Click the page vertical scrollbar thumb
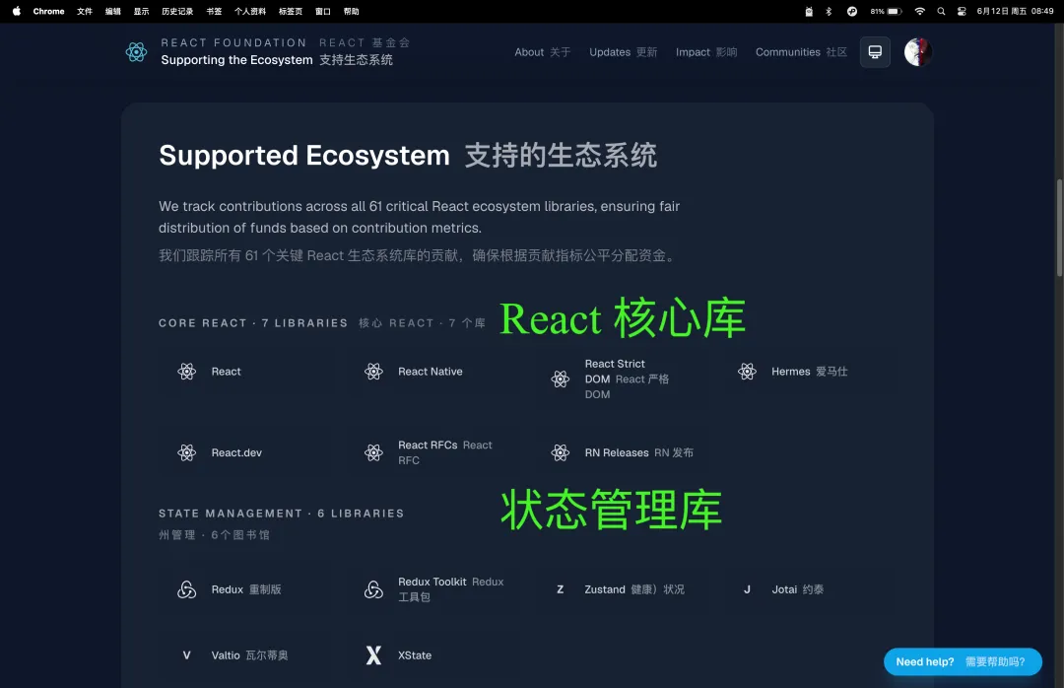The image size is (1064, 688). coord(1058,228)
